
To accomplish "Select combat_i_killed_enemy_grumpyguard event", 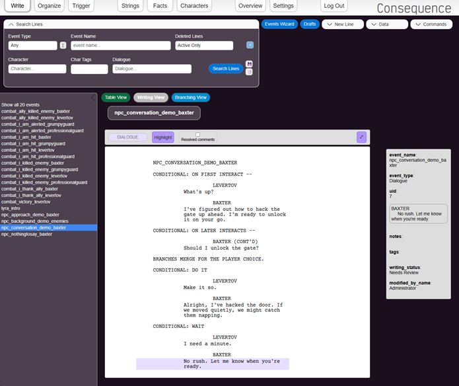I will tap(40, 169).
